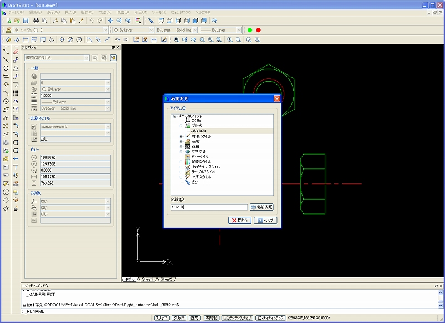Open the 挿入 menu

70,12
